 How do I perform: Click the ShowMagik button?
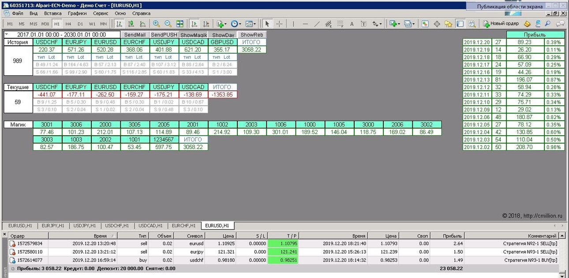pyautogui.click(x=193, y=35)
